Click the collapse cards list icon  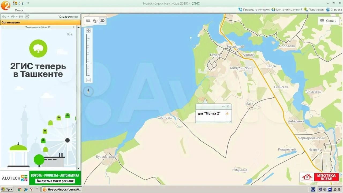(21, 17)
